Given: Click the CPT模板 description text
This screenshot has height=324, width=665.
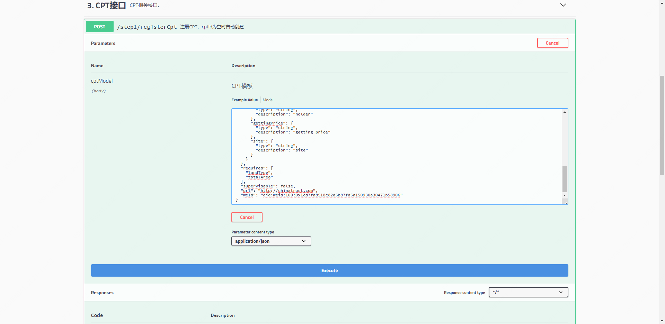Looking at the screenshot, I should click(x=242, y=86).
